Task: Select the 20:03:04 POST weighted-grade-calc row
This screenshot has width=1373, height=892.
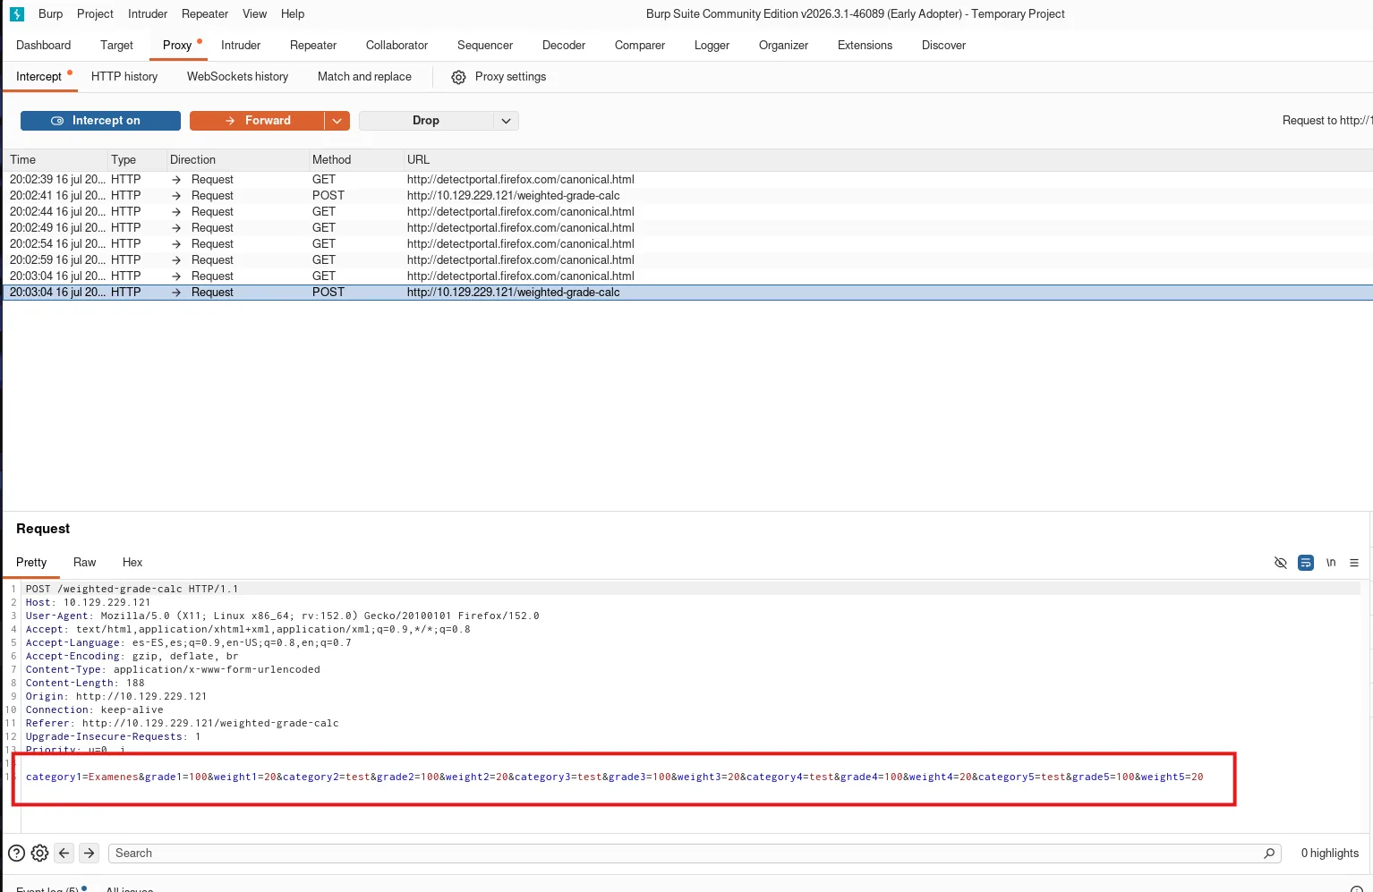Action: pos(687,293)
